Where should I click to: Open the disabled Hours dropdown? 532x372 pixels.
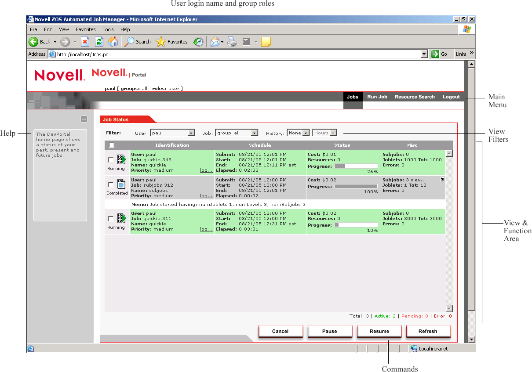(x=325, y=133)
